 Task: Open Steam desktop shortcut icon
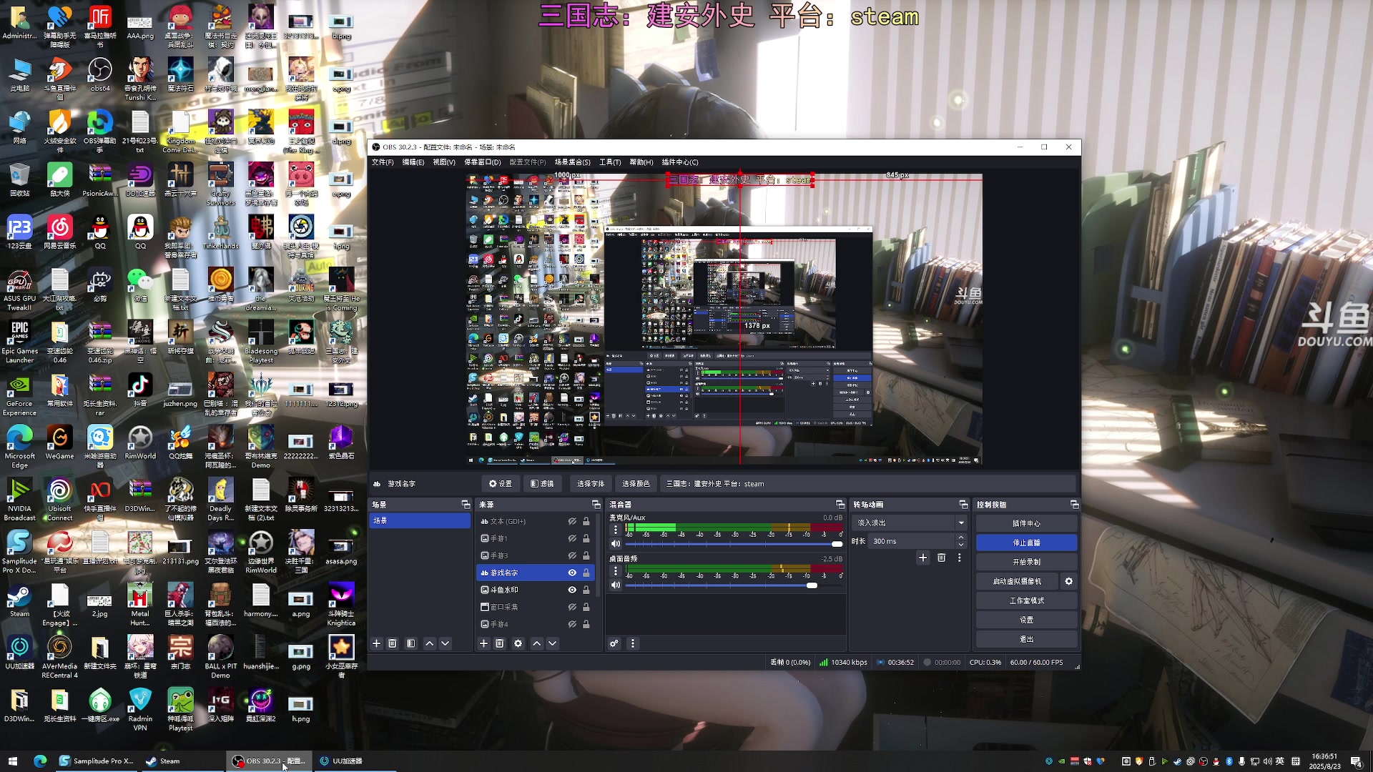point(19,600)
